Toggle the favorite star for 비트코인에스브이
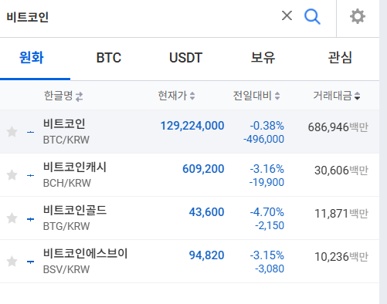The image size is (387, 304). [x=12, y=262]
